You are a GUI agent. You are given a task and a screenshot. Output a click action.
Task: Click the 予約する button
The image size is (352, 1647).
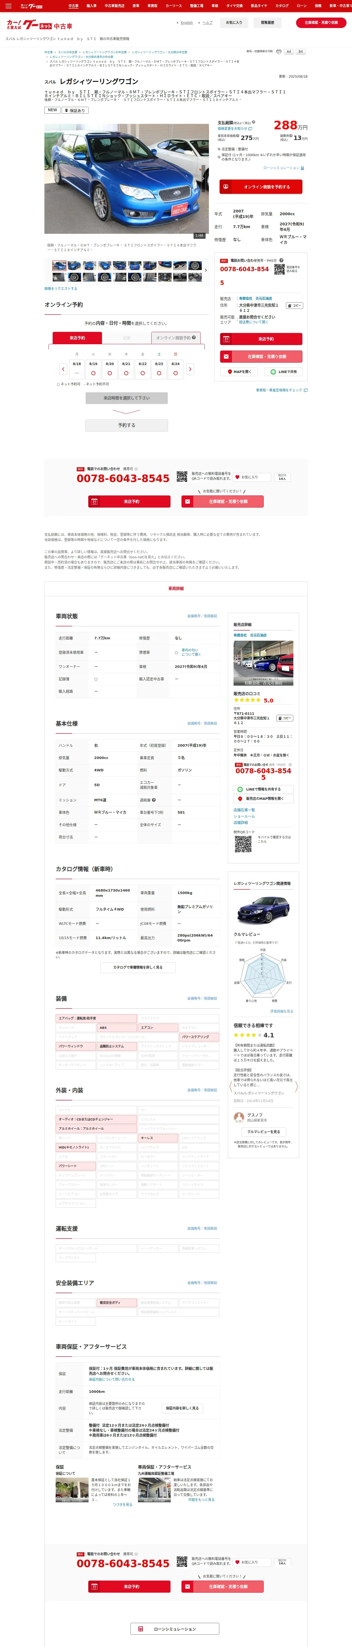click(x=126, y=425)
